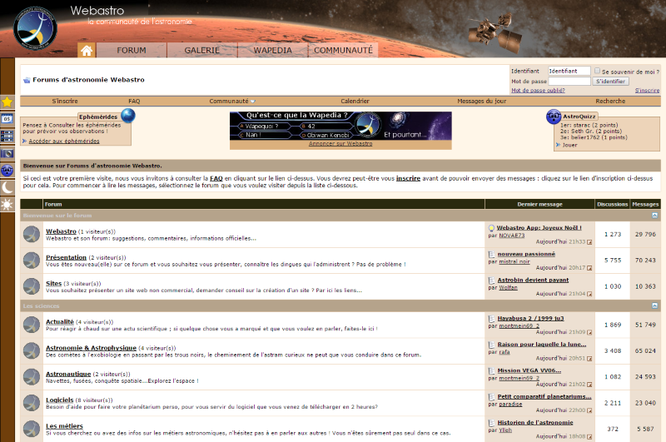Open the COMMUNAUTÉ tab

(343, 50)
